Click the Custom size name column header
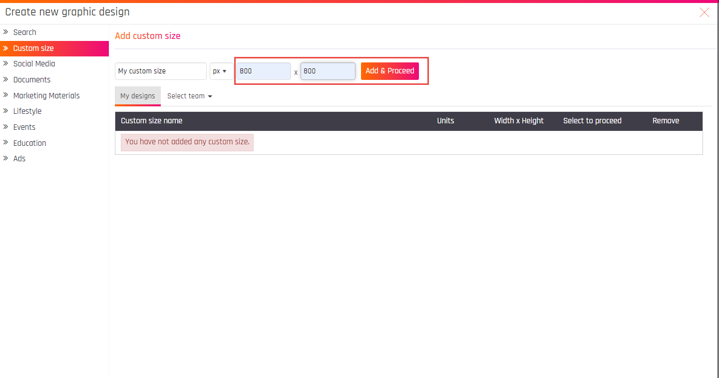 [151, 121]
